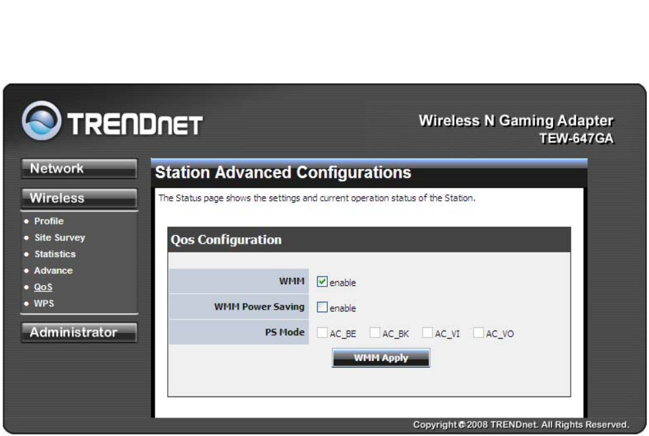Disable the WMM enable checkbox
The width and height of the screenshot is (649, 436).
[x=322, y=282]
